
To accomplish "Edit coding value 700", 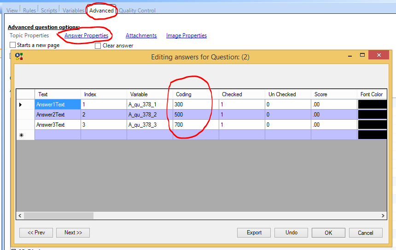I will point(196,124).
